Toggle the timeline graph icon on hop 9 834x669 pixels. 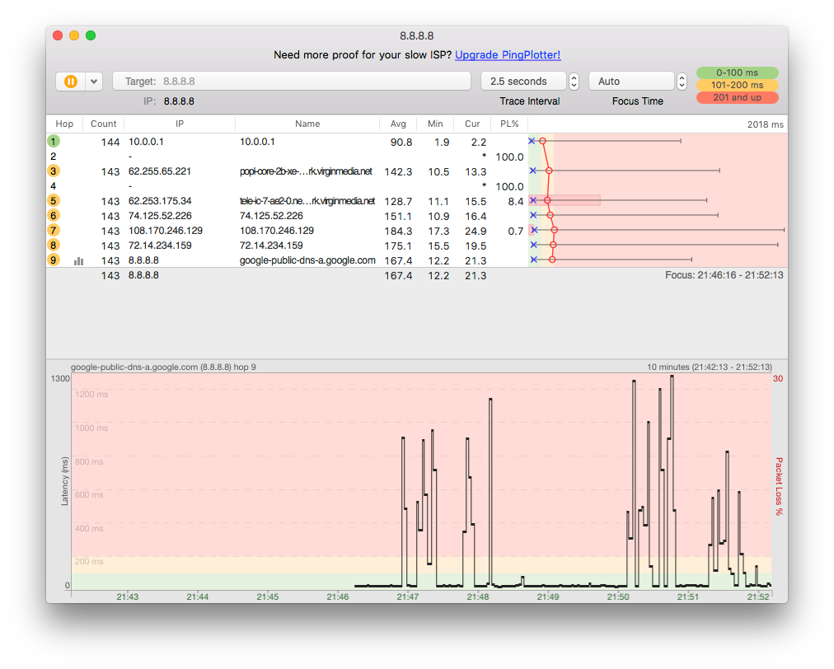[79, 261]
